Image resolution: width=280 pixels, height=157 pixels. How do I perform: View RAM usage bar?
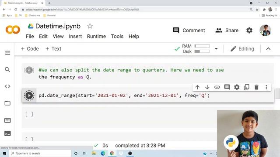tap(202, 46)
